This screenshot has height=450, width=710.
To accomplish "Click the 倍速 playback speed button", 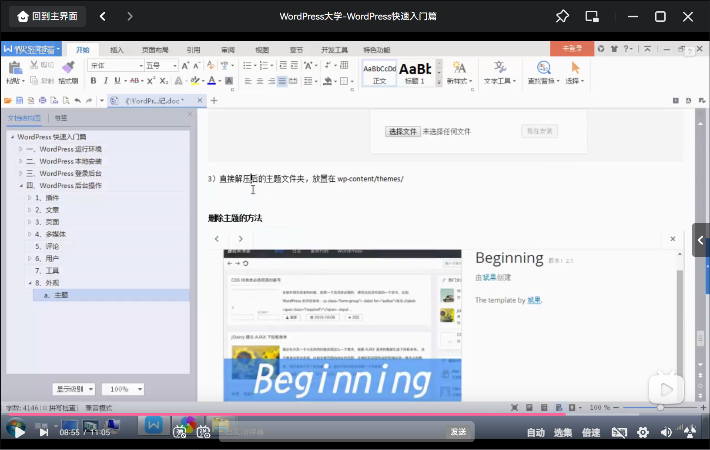I will (591, 433).
